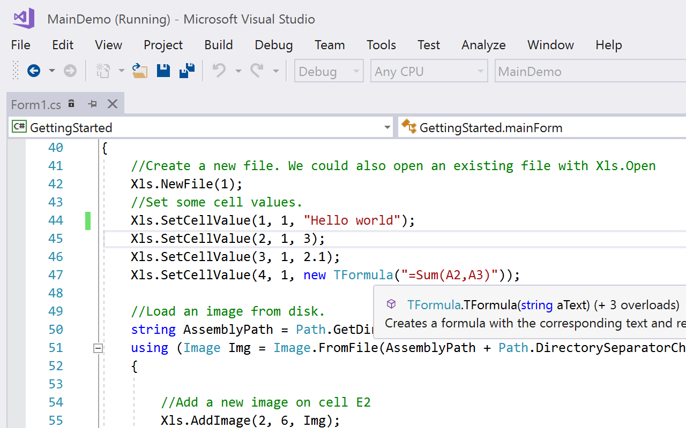The height and width of the screenshot is (428, 686).
Task: Expand the GettingStarted project dropdown
Action: coord(387,127)
